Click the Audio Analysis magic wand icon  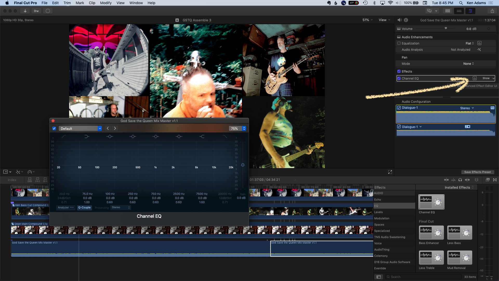[x=479, y=50]
